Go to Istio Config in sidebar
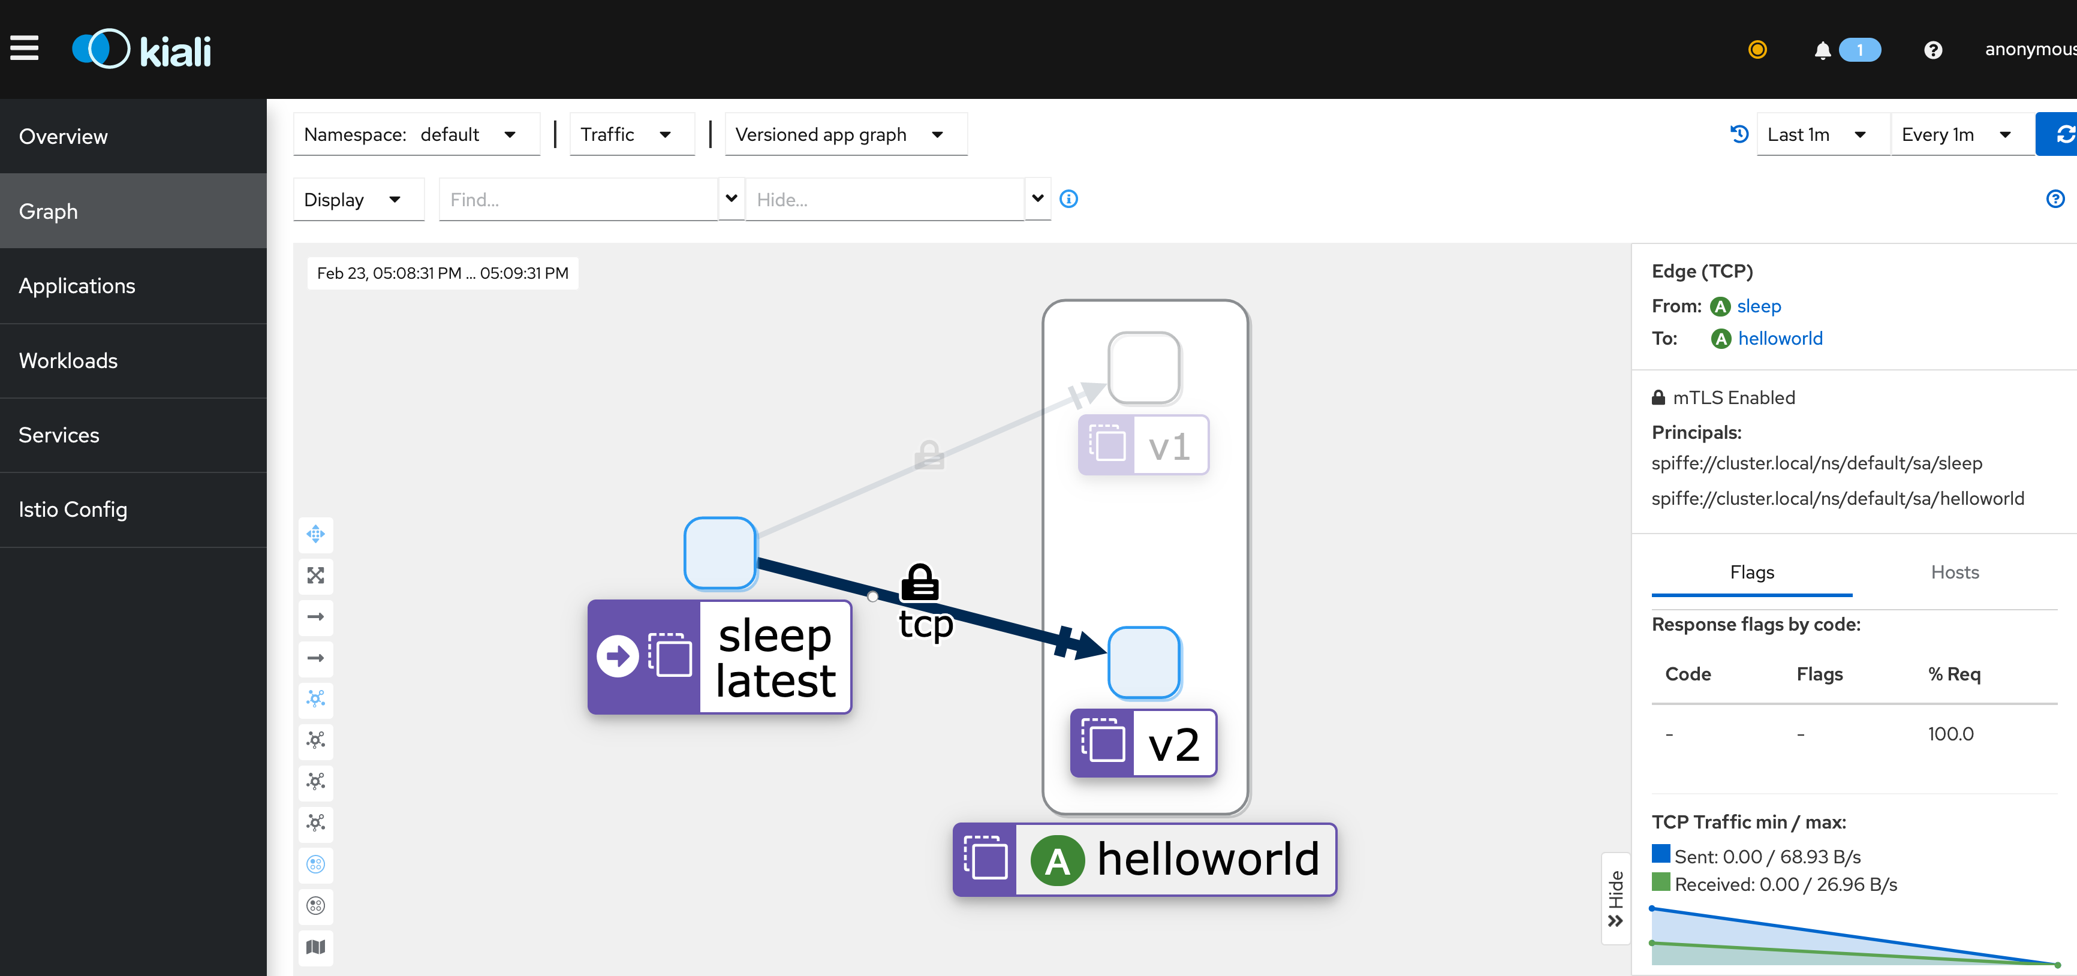The image size is (2077, 976). [73, 510]
